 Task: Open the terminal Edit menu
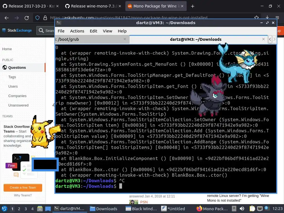pos(93,31)
